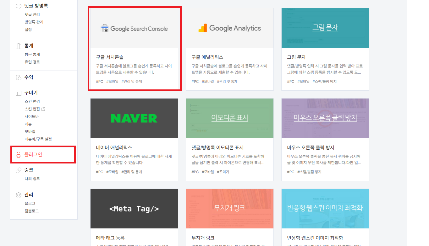Select the 꾸미기 section heading

point(31,93)
